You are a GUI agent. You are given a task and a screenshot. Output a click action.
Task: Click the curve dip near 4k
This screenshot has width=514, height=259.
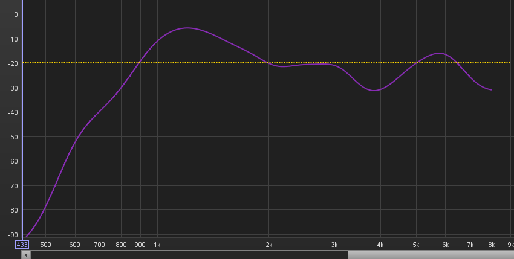pos(374,90)
